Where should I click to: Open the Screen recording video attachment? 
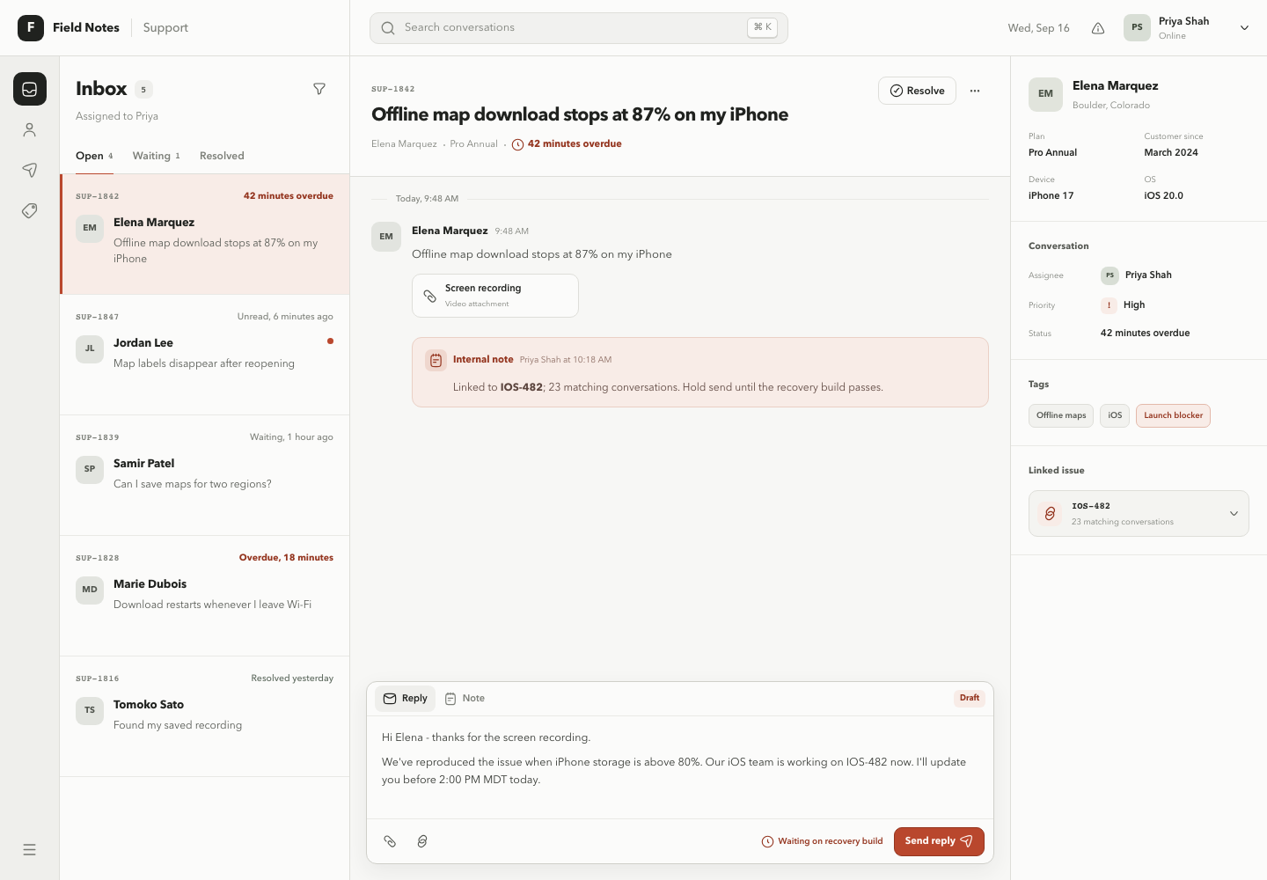495,296
